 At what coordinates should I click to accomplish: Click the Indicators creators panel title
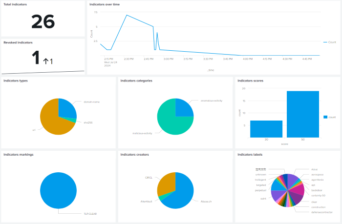pos(134,155)
